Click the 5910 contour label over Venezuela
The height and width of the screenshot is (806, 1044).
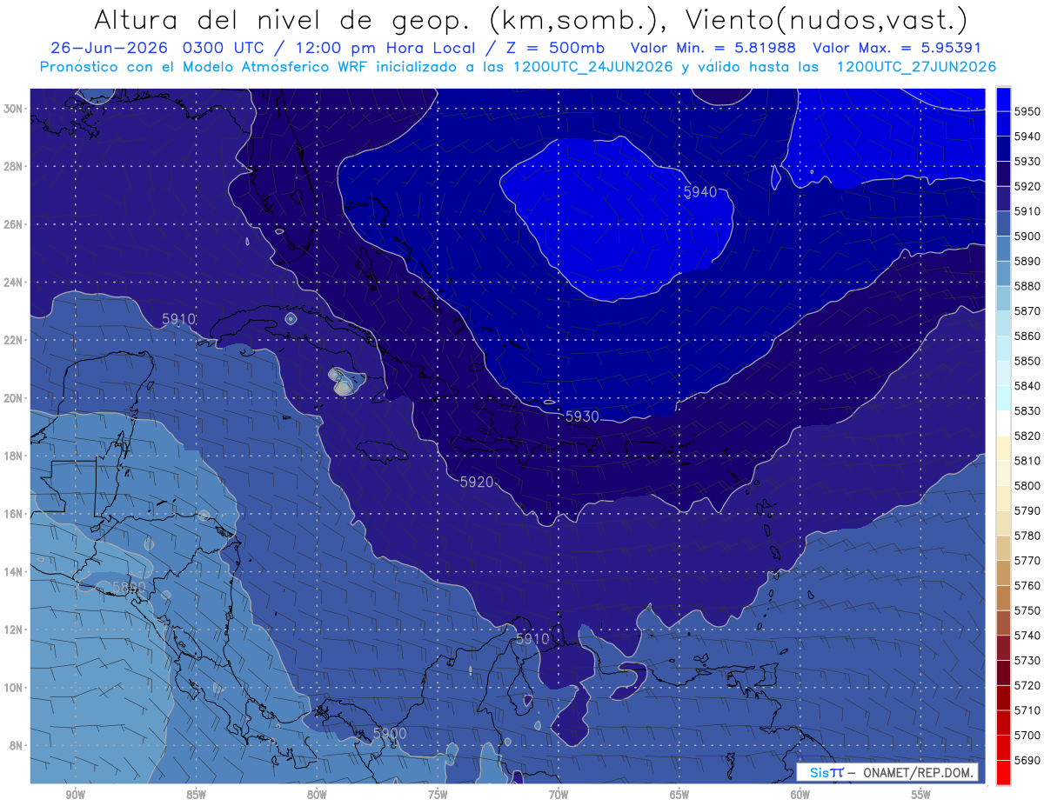tap(532, 638)
